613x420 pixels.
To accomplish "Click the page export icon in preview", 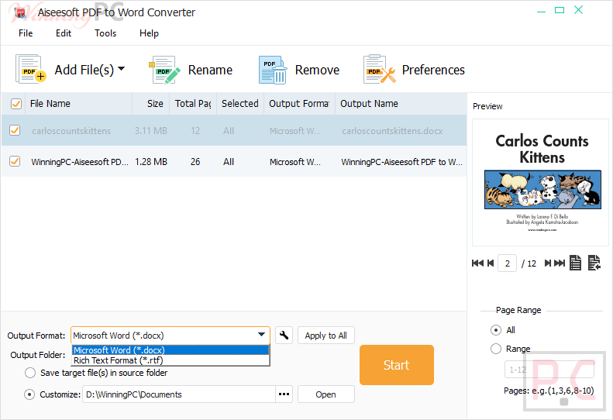I will [594, 263].
